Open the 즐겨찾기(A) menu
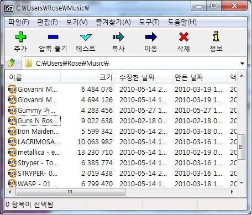The height and width of the screenshot is (215, 252). point(113,22)
